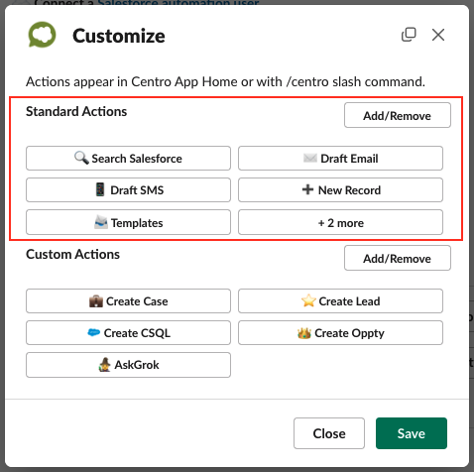
Task: Select the Draft Email action
Action: click(x=340, y=159)
